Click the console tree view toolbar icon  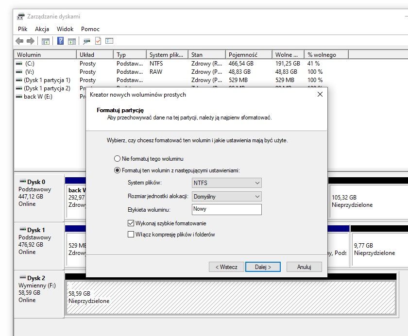coord(46,41)
